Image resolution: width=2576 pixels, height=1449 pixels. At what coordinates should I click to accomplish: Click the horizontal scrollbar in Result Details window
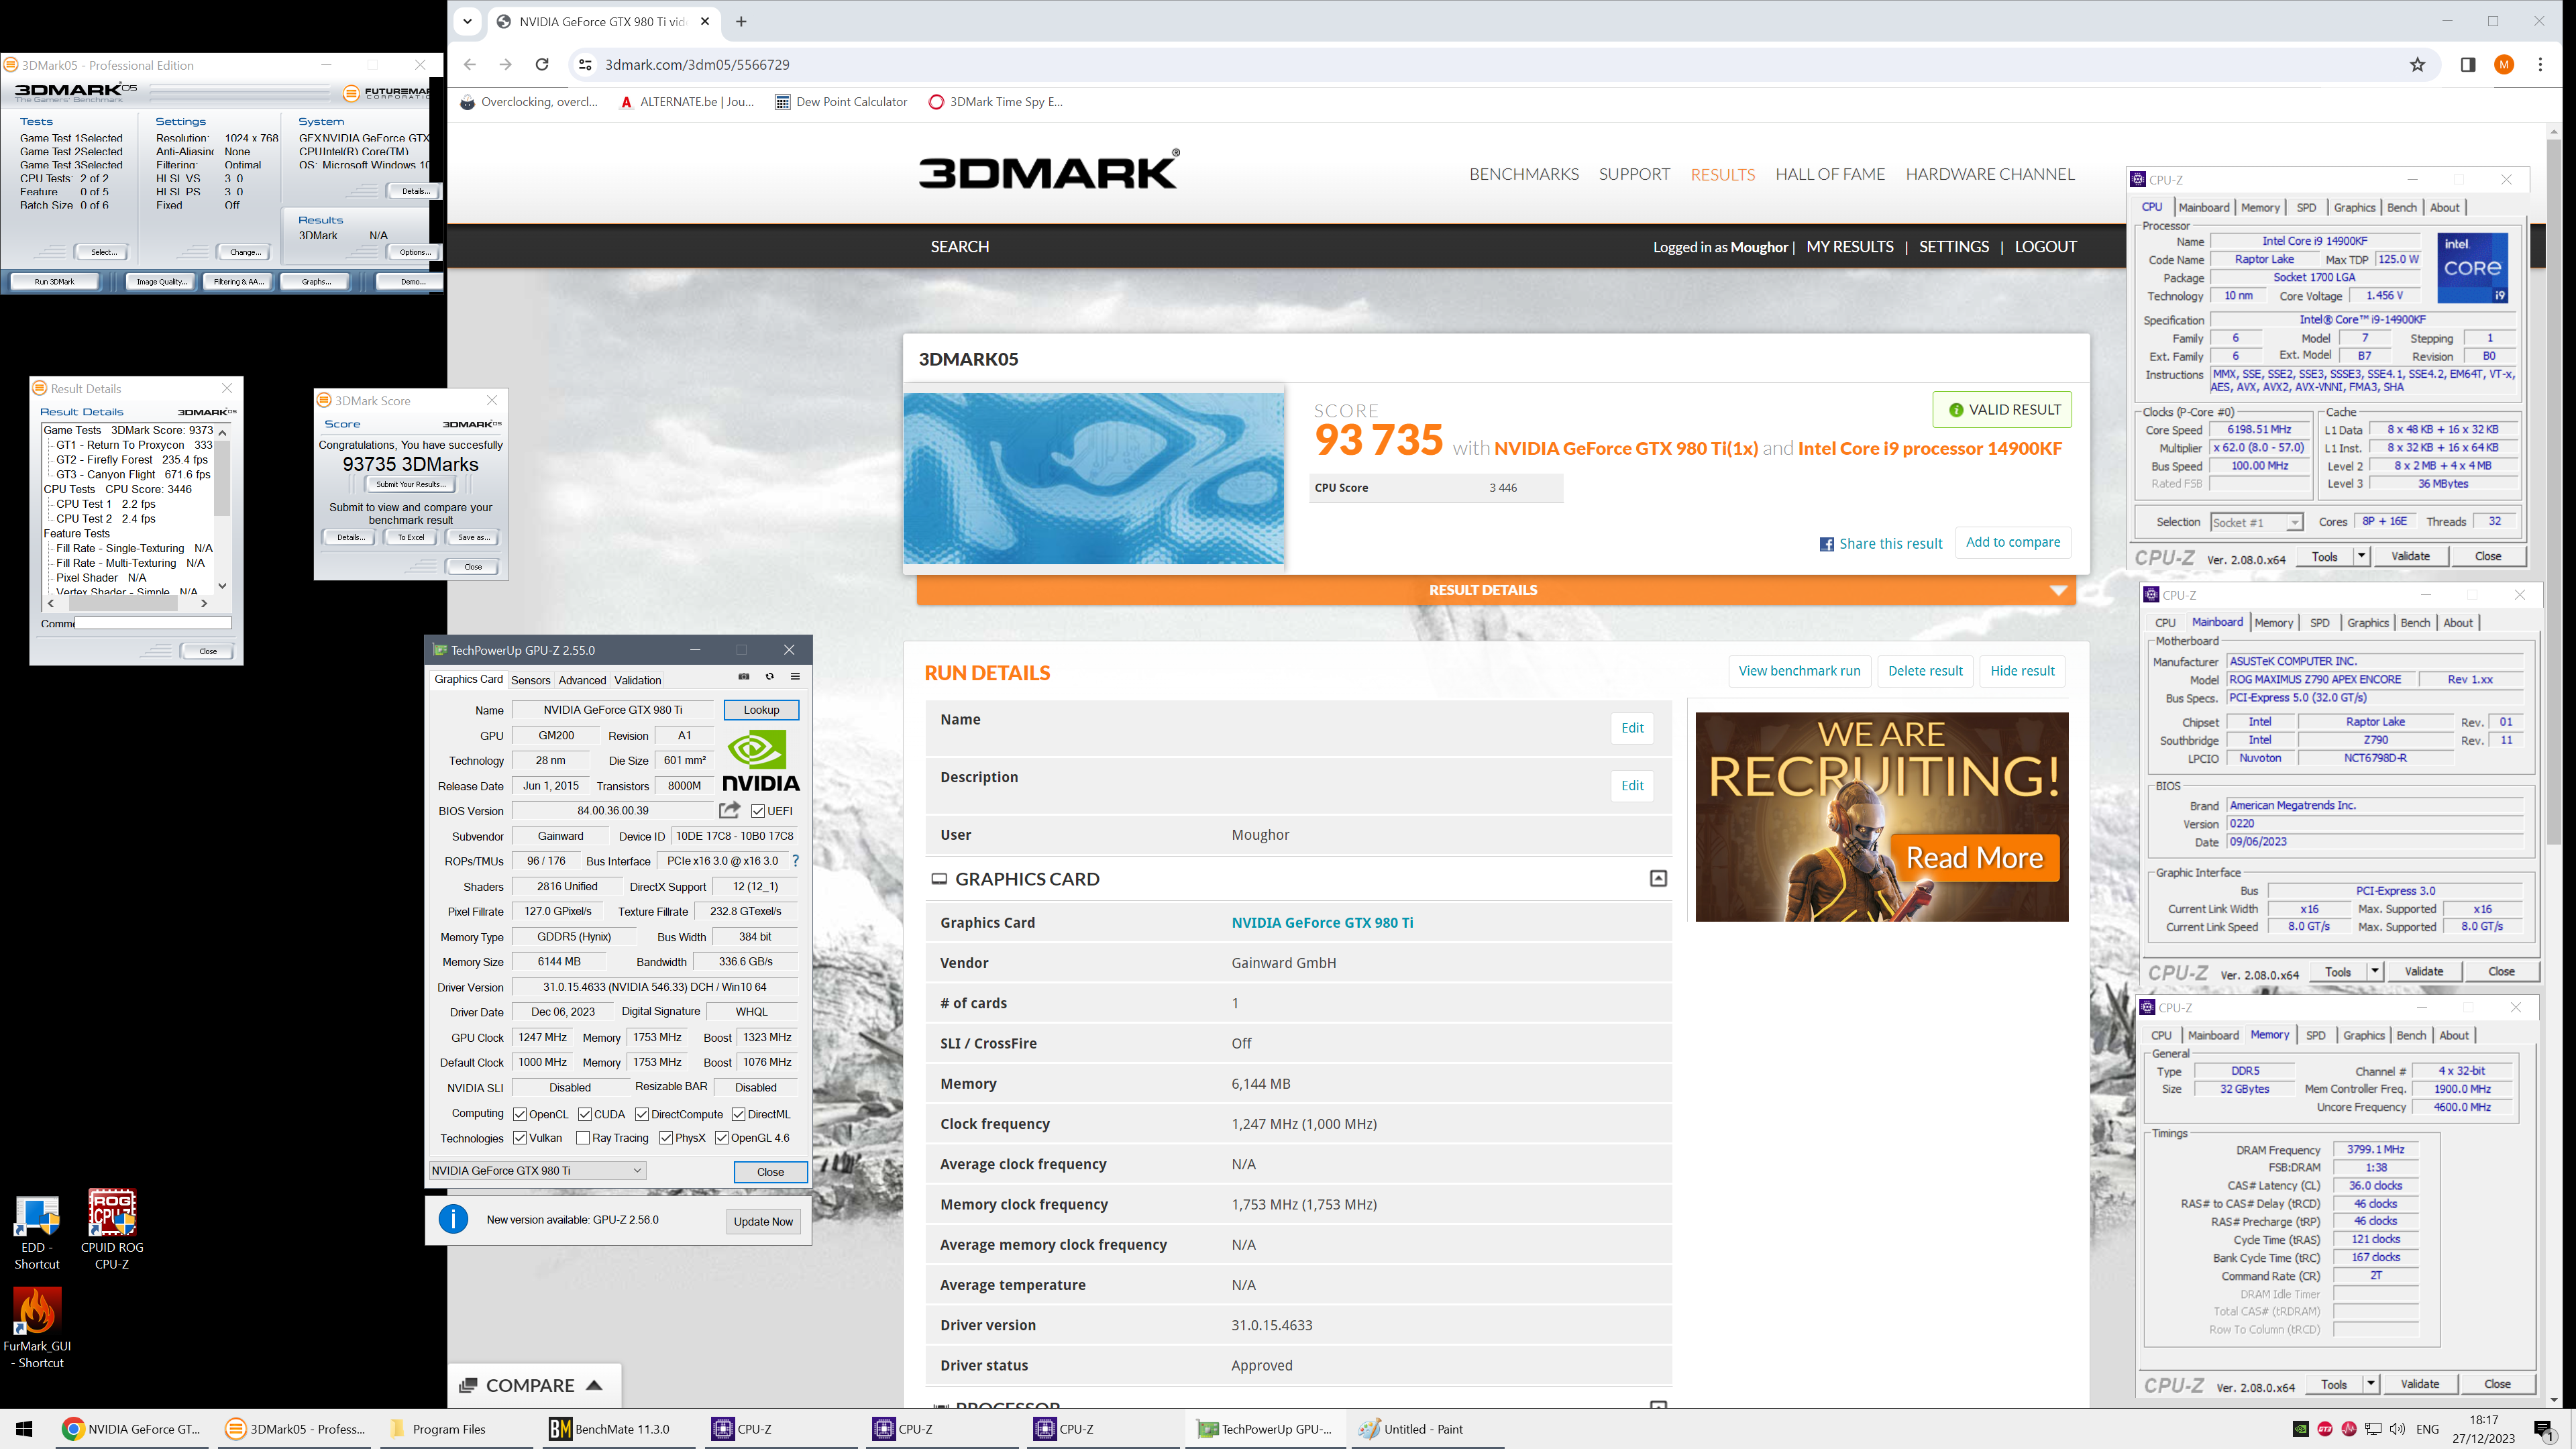point(127,603)
